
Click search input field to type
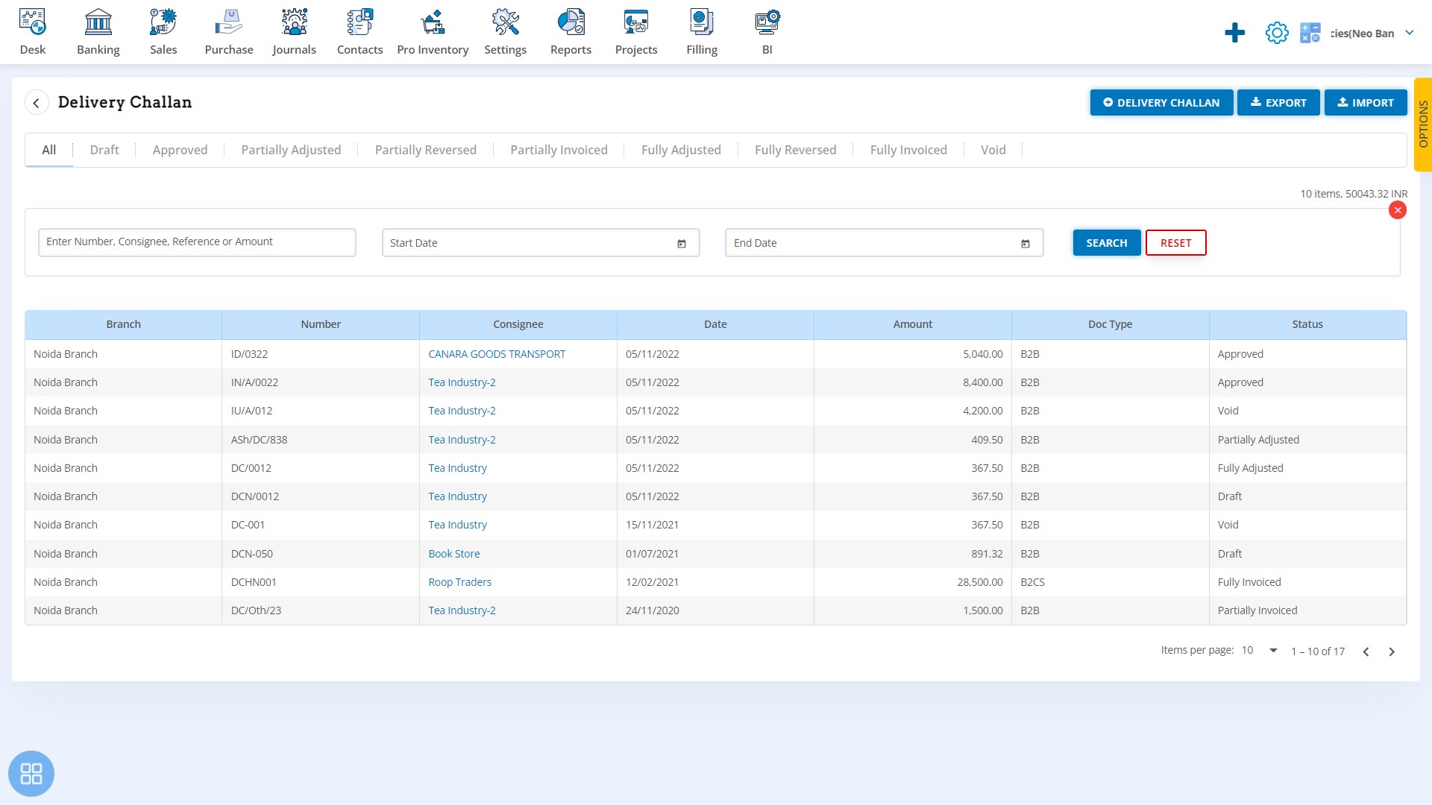[195, 241]
